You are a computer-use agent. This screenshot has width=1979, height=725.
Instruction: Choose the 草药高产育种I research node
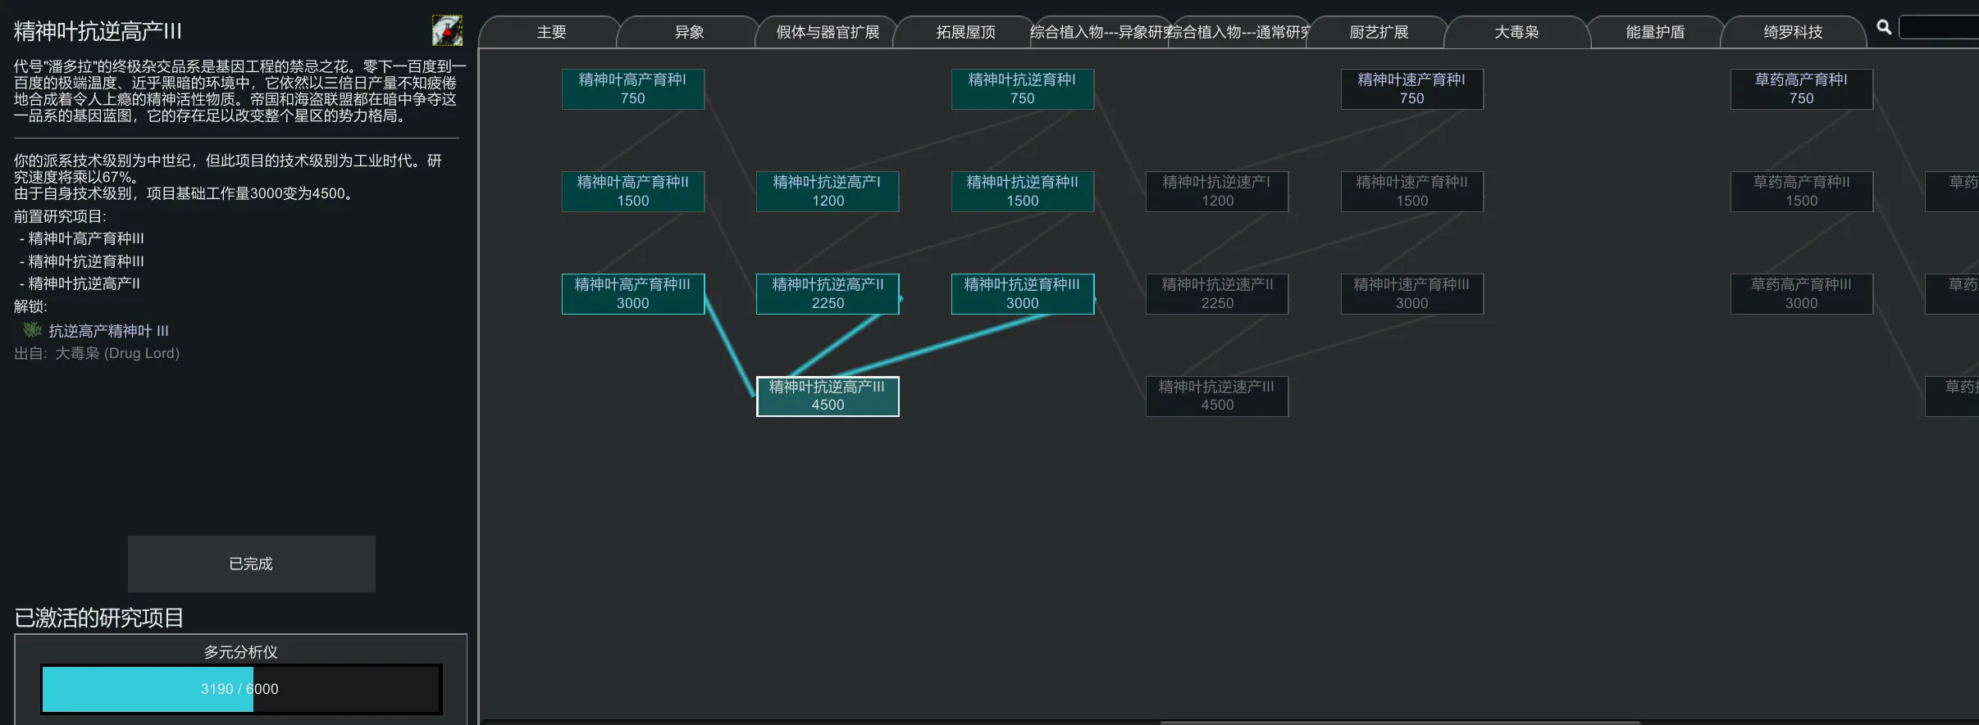coord(1801,88)
